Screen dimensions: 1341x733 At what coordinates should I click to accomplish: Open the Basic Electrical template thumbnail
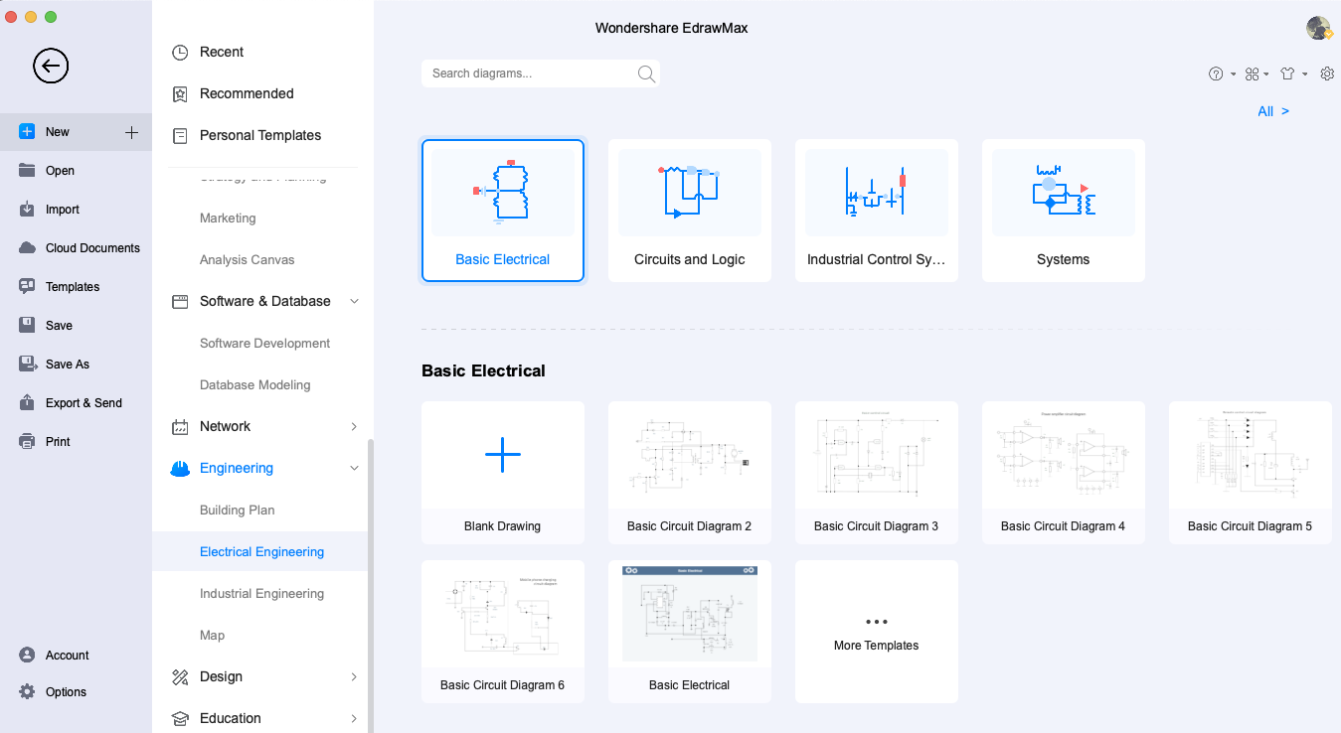(690, 632)
